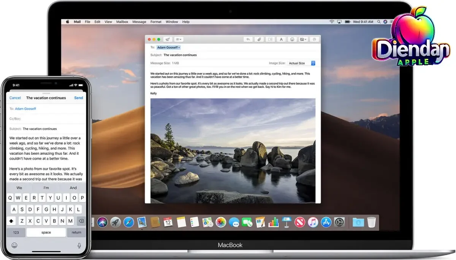Open FaceTime app in the Dock
This screenshot has width=456, height=260.
pos(247,222)
